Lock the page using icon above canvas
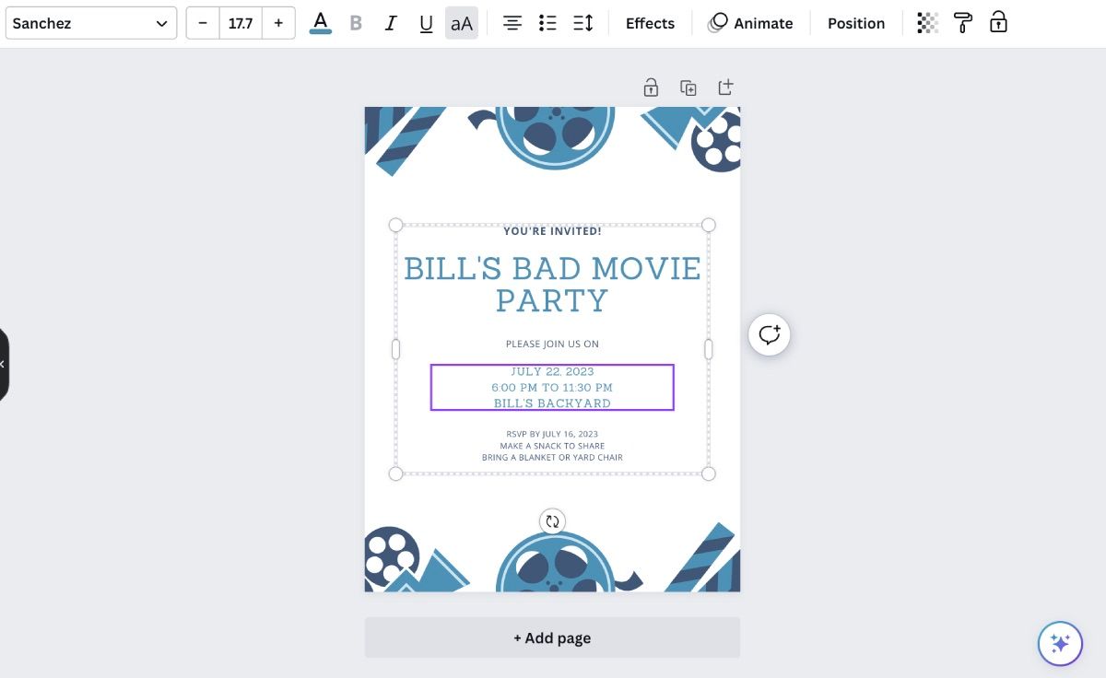 coord(651,88)
